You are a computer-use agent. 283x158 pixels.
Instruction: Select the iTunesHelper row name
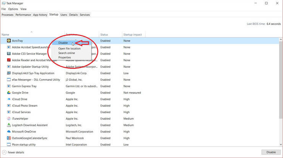click(x=20, y=119)
